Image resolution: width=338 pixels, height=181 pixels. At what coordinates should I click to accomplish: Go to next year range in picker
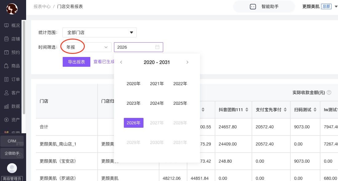[187, 62]
